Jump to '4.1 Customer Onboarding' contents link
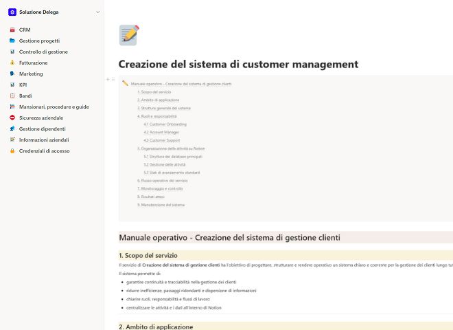 coord(165,124)
